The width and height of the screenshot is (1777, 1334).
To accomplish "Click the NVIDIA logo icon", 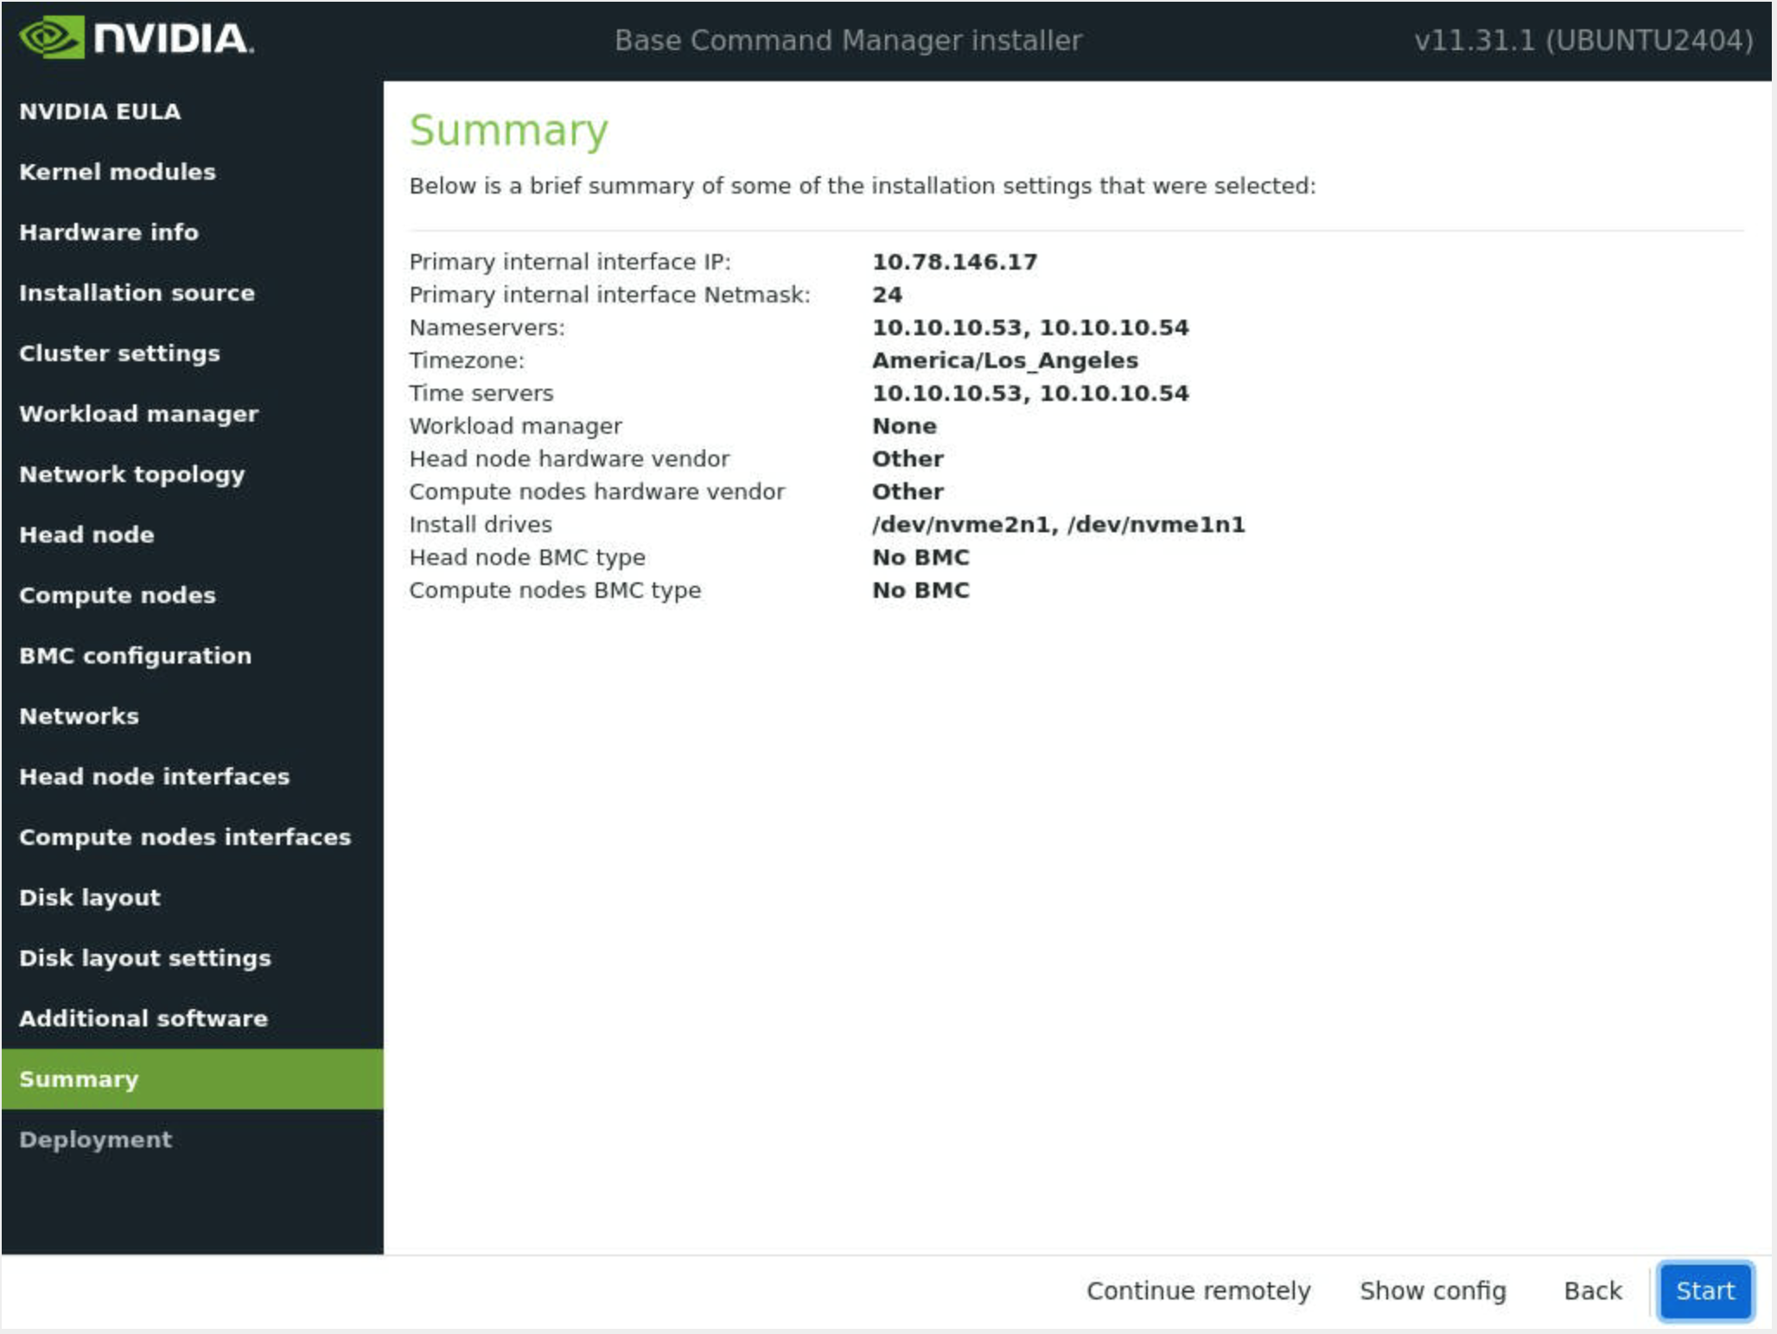I will (52, 38).
